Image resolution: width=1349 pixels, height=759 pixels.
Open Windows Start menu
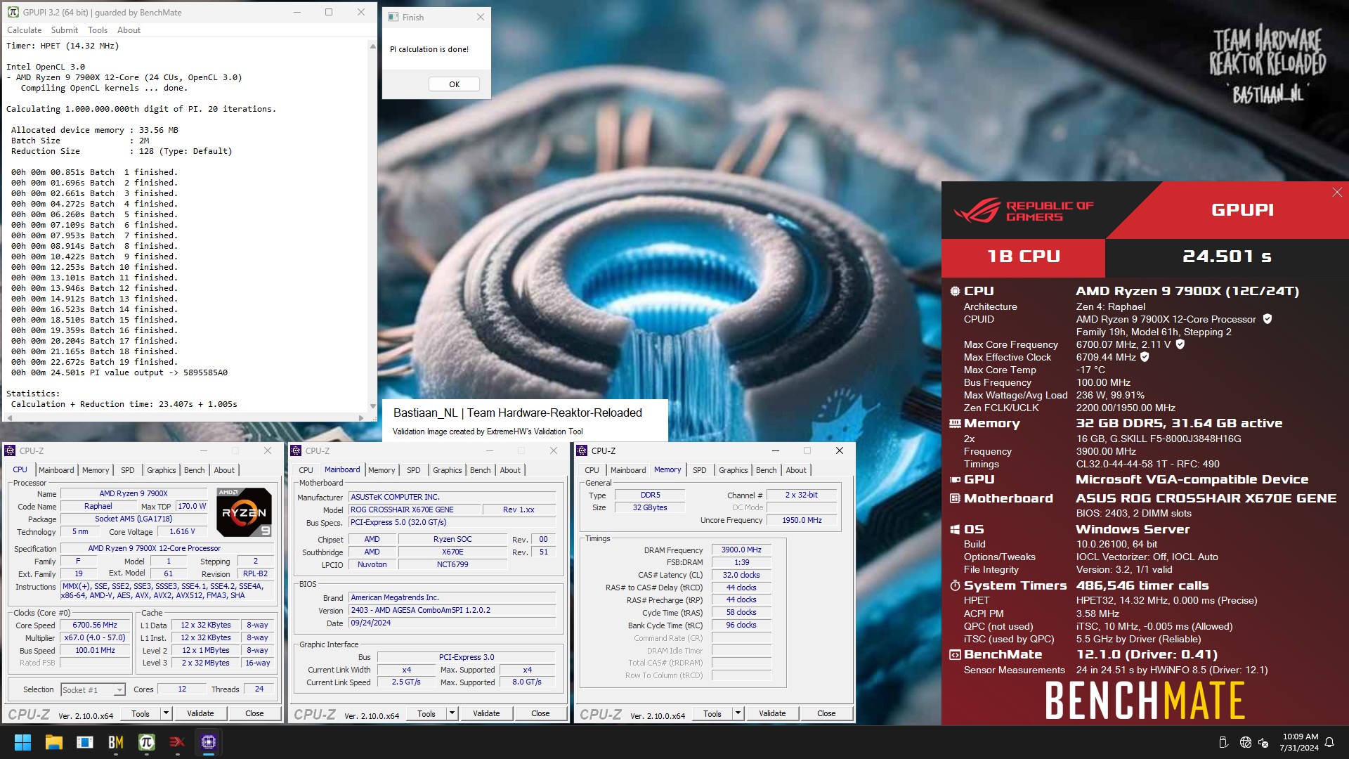pos(22,742)
